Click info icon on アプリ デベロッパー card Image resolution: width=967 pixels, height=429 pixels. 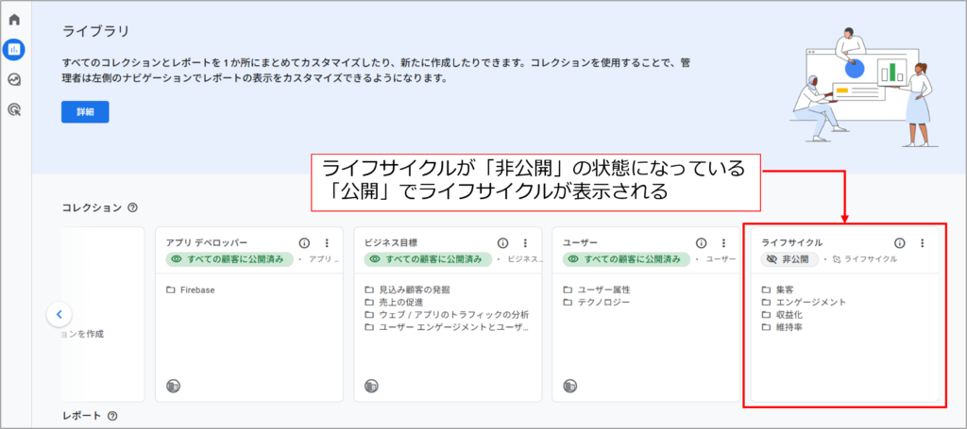[304, 242]
